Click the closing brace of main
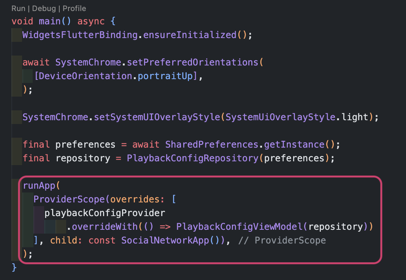406x280 pixels. [14, 268]
